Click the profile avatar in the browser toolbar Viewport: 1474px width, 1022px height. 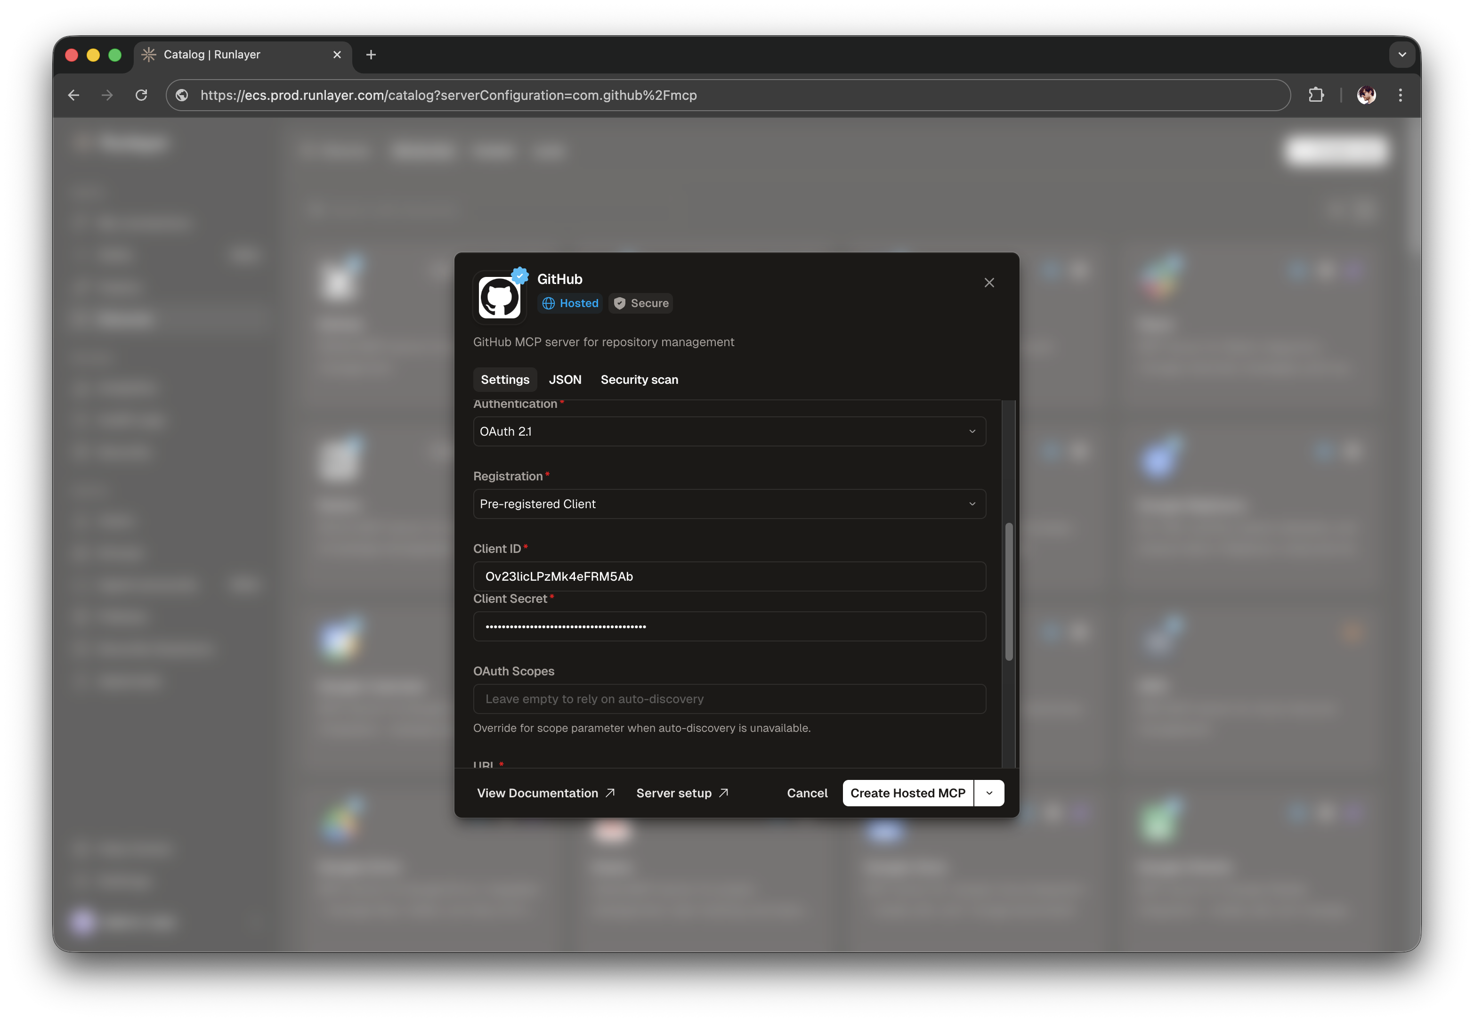coord(1367,95)
